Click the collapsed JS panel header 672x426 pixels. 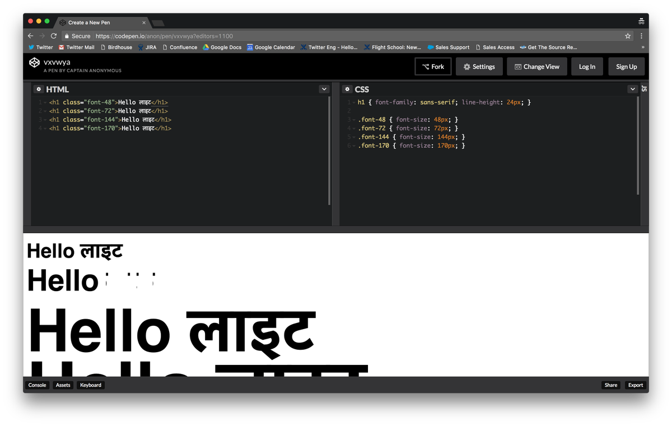pos(644,89)
